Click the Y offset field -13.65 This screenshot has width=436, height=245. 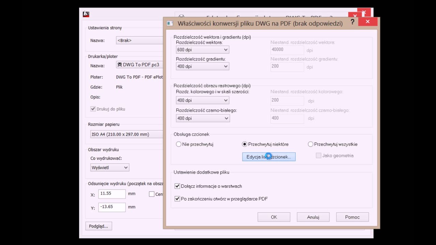point(112,207)
